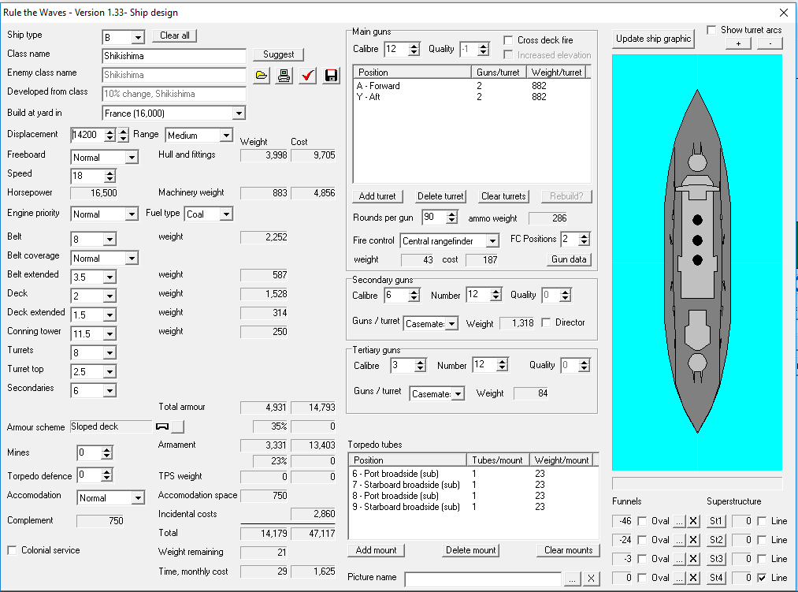Screen dimensions: 798x592
Task: Click Clear mounts
Action: (x=568, y=550)
